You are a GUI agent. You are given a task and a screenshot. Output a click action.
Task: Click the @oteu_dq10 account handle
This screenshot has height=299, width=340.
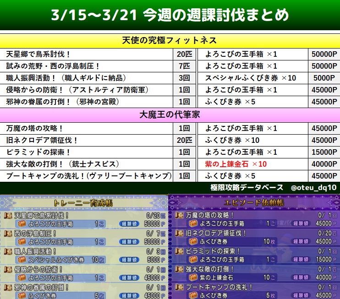[314, 188]
